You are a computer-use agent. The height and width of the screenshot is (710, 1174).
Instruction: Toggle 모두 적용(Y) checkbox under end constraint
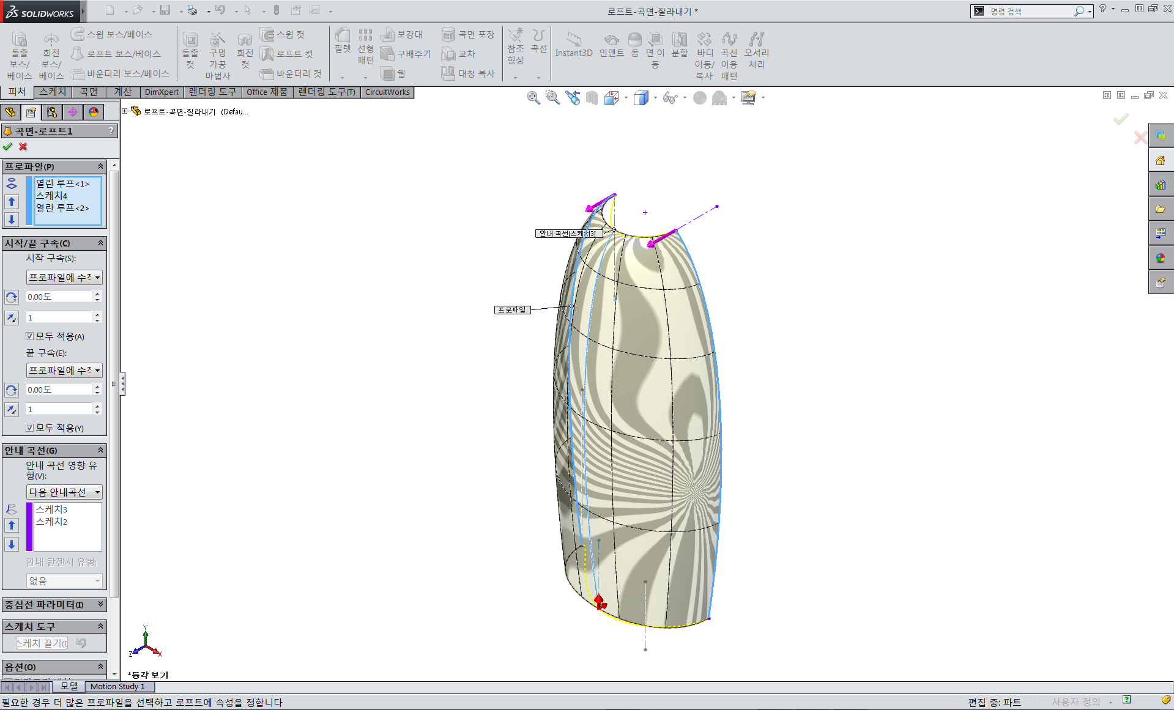pyautogui.click(x=29, y=428)
